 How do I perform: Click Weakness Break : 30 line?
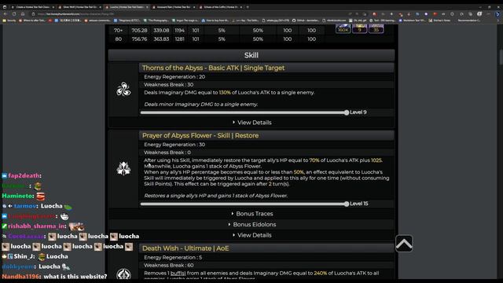tap(169, 85)
